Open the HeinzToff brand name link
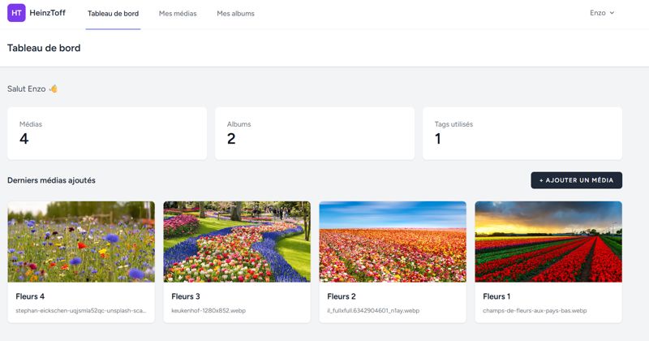The width and height of the screenshot is (649, 341). [48, 13]
